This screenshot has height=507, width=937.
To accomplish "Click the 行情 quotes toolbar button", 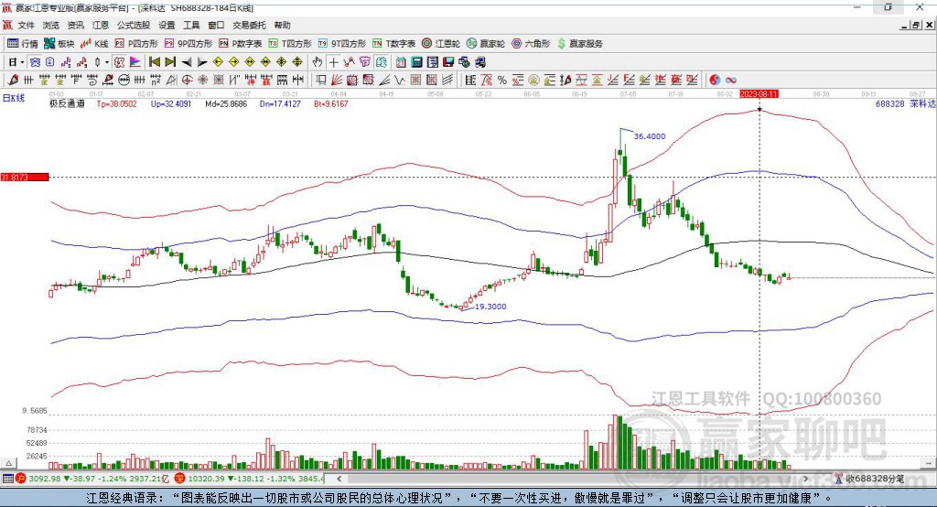I will pyautogui.click(x=23, y=44).
